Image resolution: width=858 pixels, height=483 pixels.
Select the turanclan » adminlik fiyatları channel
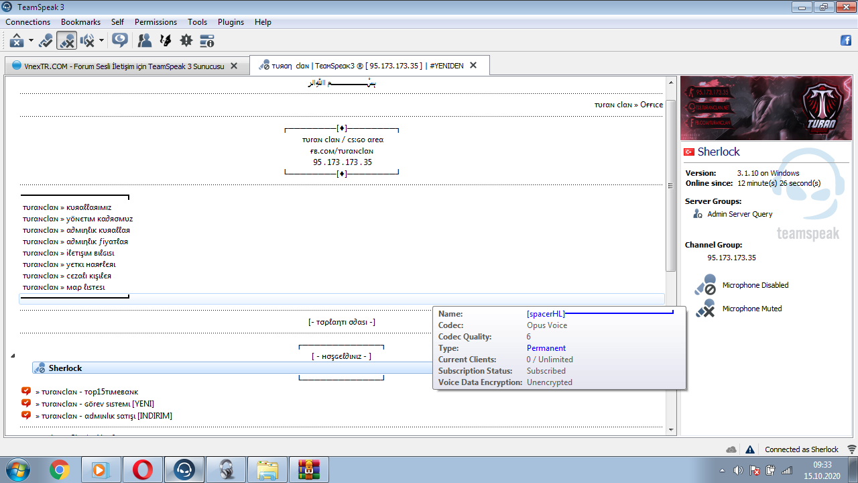coord(75,241)
